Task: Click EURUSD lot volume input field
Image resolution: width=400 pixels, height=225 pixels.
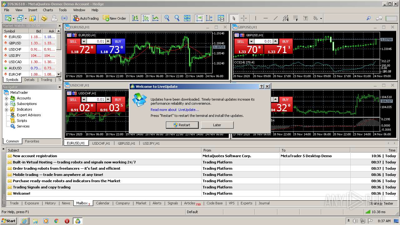Action: (x=96, y=41)
